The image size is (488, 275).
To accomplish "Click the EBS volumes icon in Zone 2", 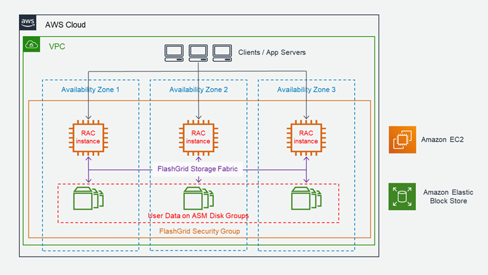I will pyautogui.click(x=198, y=198).
